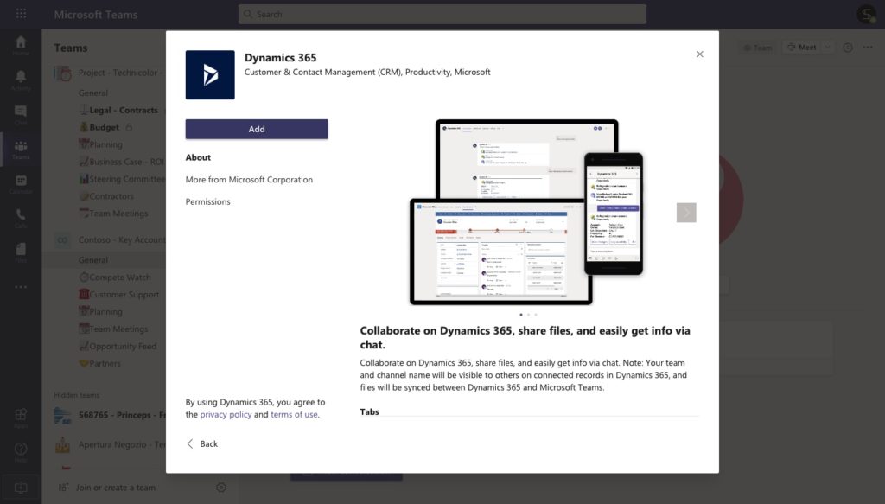
Task: Open Help icon in left rail
Action: coord(21,452)
